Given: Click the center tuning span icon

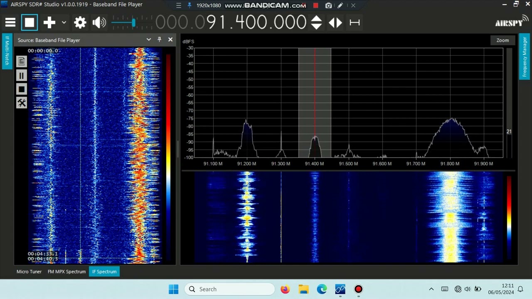Looking at the screenshot, I should tap(355, 22).
